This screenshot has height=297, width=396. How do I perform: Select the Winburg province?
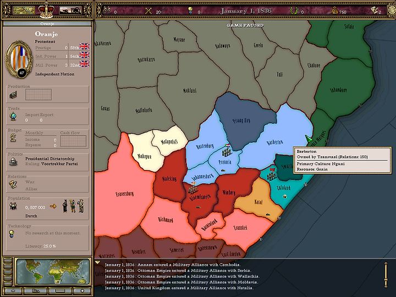click(229, 193)
